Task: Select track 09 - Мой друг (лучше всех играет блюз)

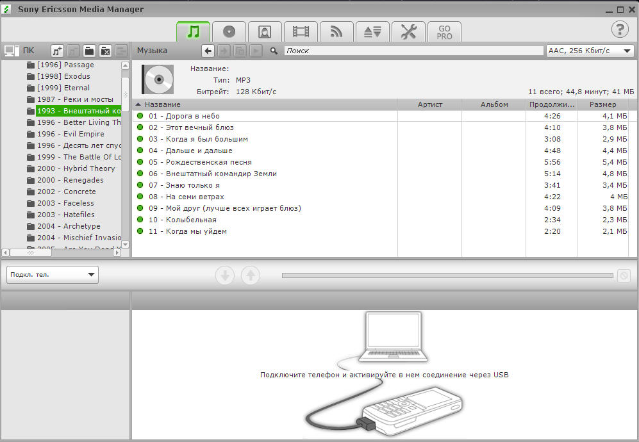Action: (380, 208)
